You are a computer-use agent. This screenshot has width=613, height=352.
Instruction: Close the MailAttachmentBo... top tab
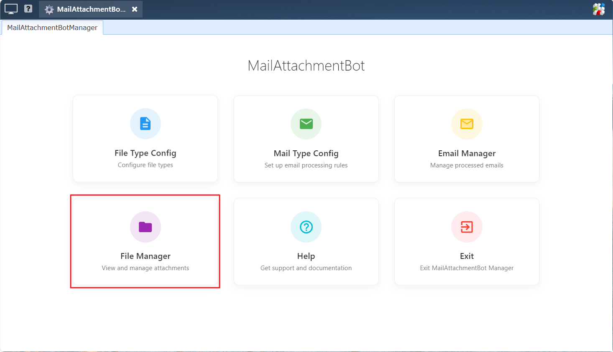click(135, 9)
